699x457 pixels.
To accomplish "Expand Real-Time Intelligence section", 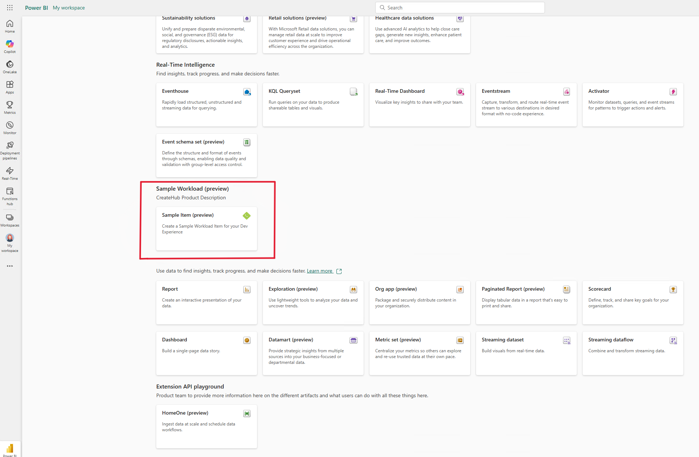I will click(185, 64).
